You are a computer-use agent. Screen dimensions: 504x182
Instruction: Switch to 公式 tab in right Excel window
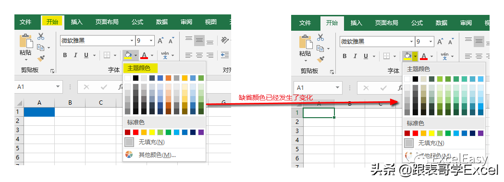click(417, 23)
